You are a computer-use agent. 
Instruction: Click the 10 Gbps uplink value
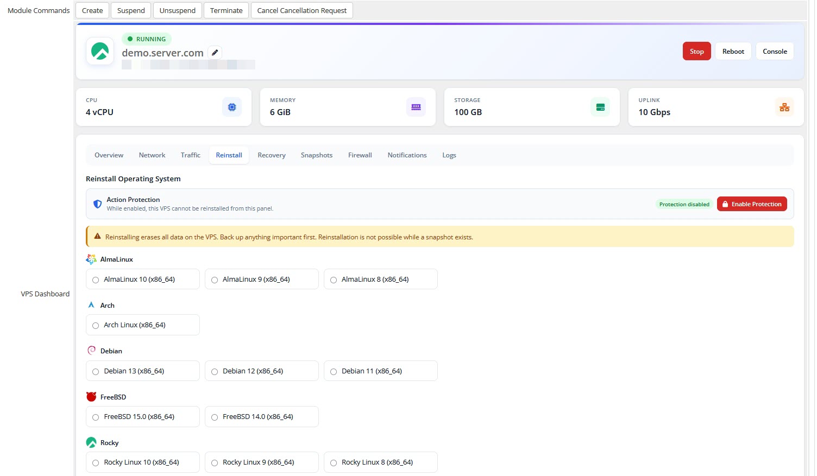click(654, 112)
